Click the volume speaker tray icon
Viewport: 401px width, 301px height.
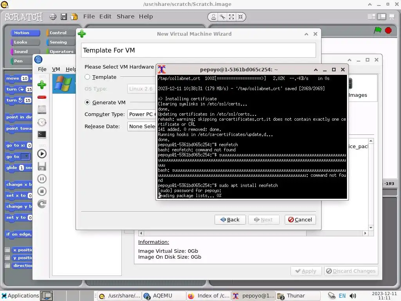tap(353, 296)
